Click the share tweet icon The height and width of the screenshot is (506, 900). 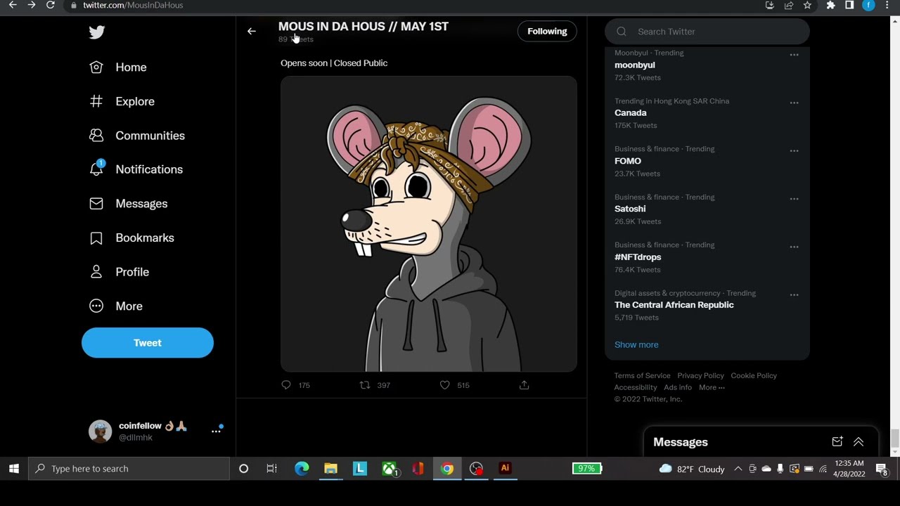(524, 385)
